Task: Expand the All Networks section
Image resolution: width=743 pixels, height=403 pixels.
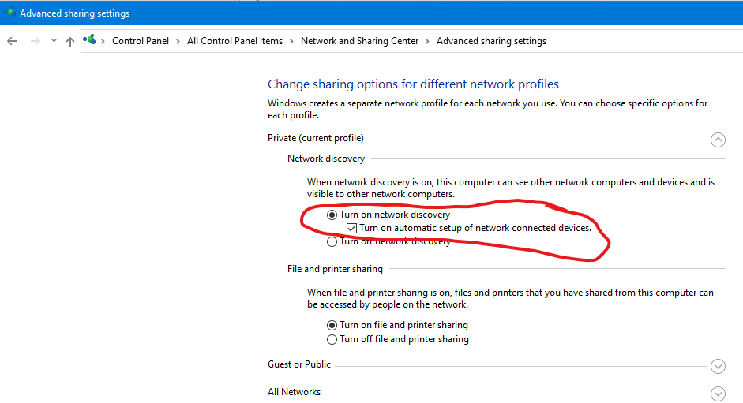Action: [718, 394]
